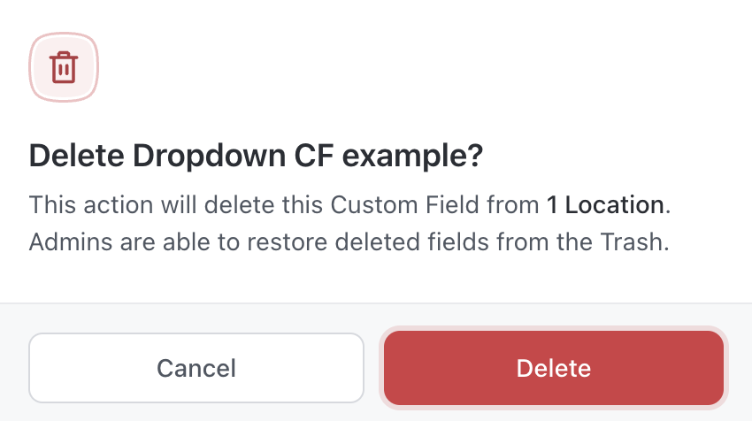Dismiss the delete dialog with Cancel
This screenshot has height=421, width=752.
click(196, 368)
